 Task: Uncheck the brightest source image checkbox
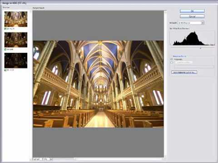pyautogui.click(x=5, y=29)
